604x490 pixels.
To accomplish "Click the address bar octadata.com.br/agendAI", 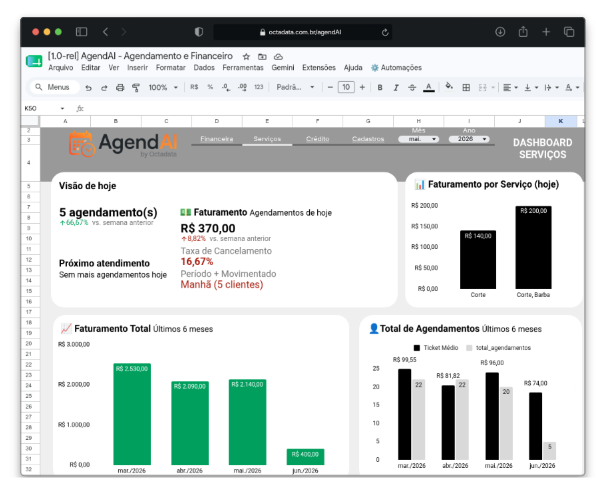I will [303, 32].
